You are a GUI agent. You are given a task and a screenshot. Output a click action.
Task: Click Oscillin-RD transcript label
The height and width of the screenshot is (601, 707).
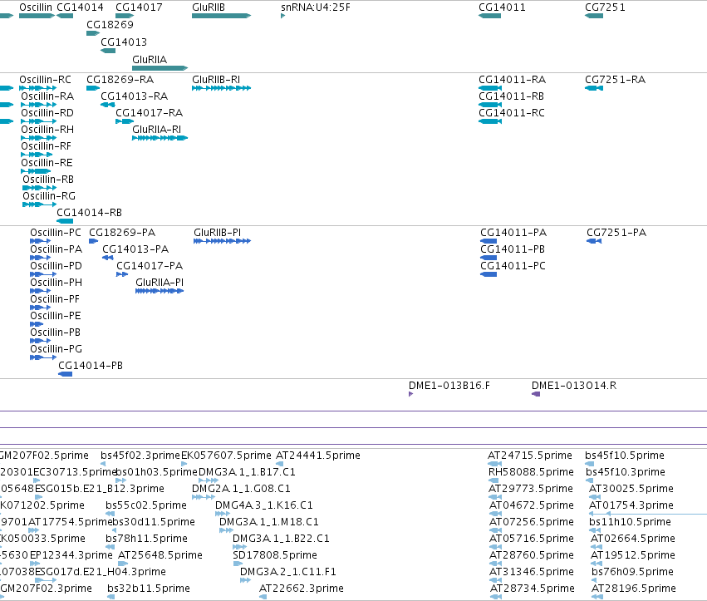pos(47,113)
